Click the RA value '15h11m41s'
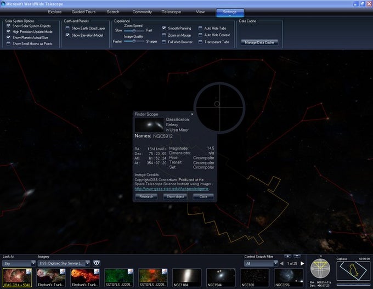Viewport: 373px width, 289px height. pos(157,149)
